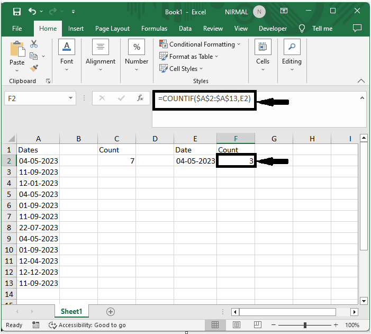Viewport: 371px width, 334px height.
Task: Expand the Alignment group
Action: pos(101,55)
